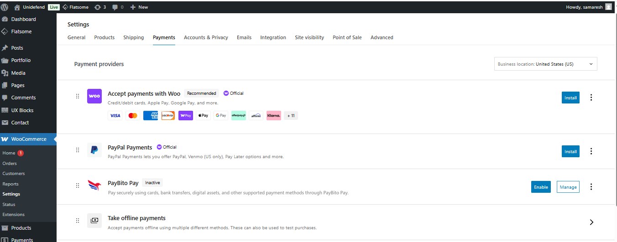Switch to the General settings tab
The width and height of the screenshot is (617, 242).
click(77, 37)
